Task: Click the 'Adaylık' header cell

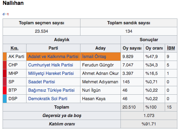Action: (x=62, y=40)
